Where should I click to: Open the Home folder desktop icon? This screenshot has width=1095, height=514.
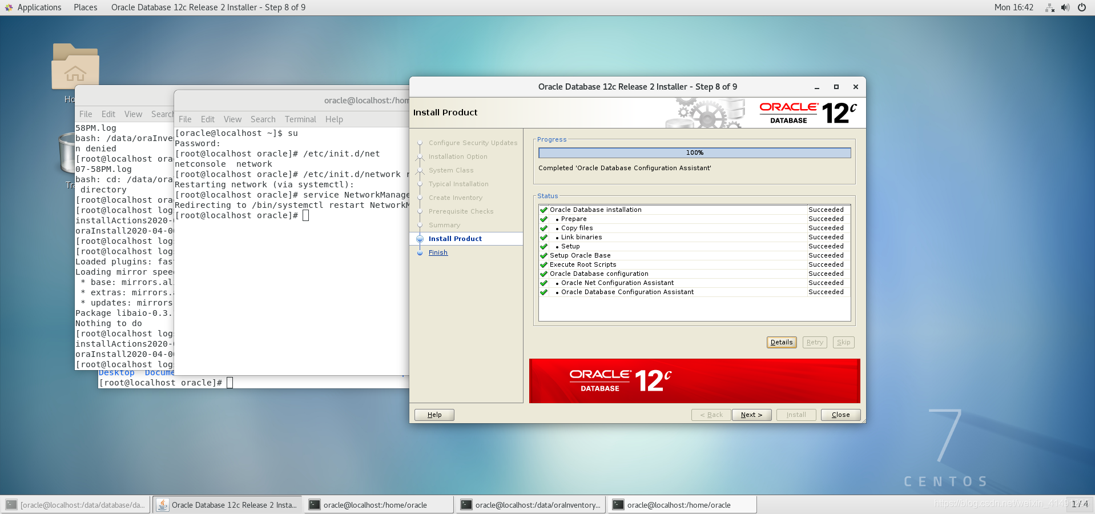click(75, 66)
